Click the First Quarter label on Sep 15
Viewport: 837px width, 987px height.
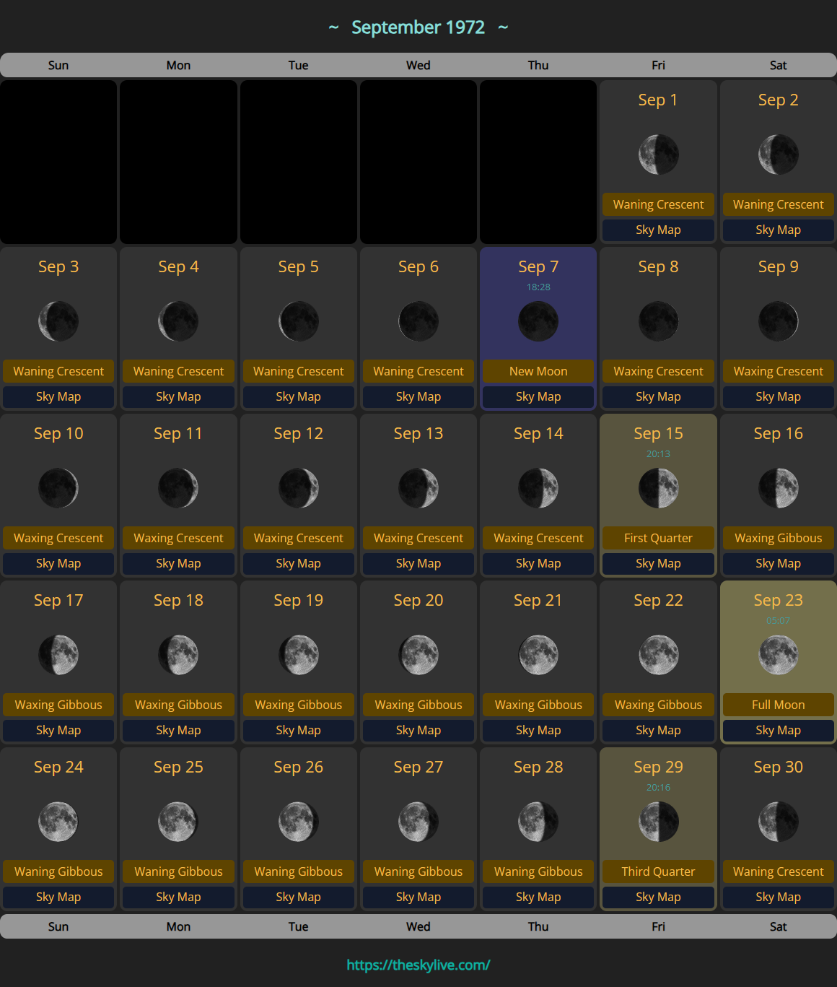point(658,538)
